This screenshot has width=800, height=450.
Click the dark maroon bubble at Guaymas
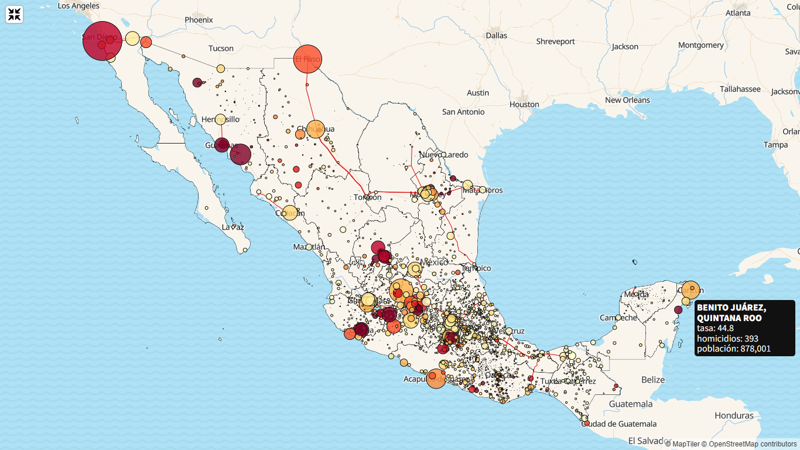221,145
